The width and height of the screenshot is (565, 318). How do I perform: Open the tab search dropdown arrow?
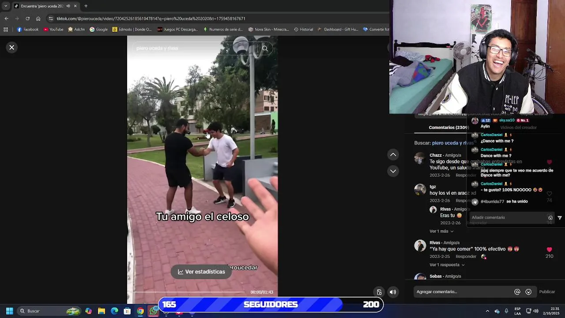(x=5, y=6)
